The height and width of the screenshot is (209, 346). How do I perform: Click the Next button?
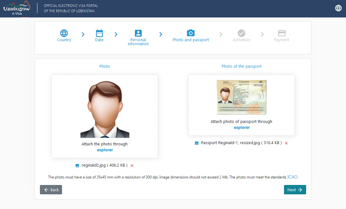tap(295, 190)
